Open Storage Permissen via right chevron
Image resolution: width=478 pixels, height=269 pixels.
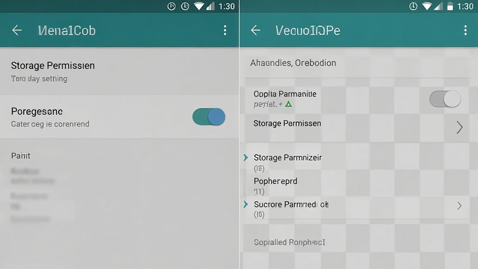tap(459, 127)
